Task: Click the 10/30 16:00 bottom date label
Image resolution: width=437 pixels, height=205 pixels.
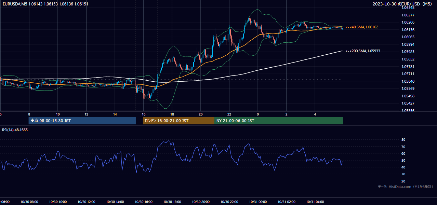Action: coord(144,202)
